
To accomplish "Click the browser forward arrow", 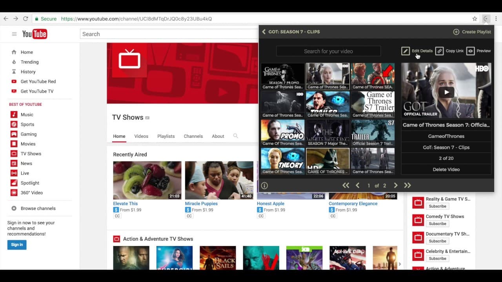I will (x=16, y=18).
